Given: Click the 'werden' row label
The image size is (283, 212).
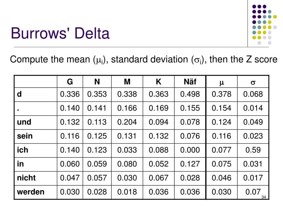Looking at the screenshot, I should [x=31, y=192].
